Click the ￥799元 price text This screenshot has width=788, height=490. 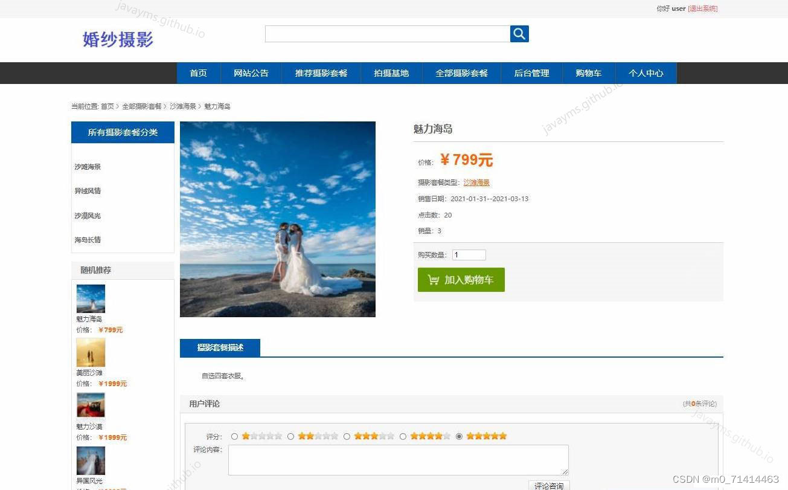pos(466,160)
